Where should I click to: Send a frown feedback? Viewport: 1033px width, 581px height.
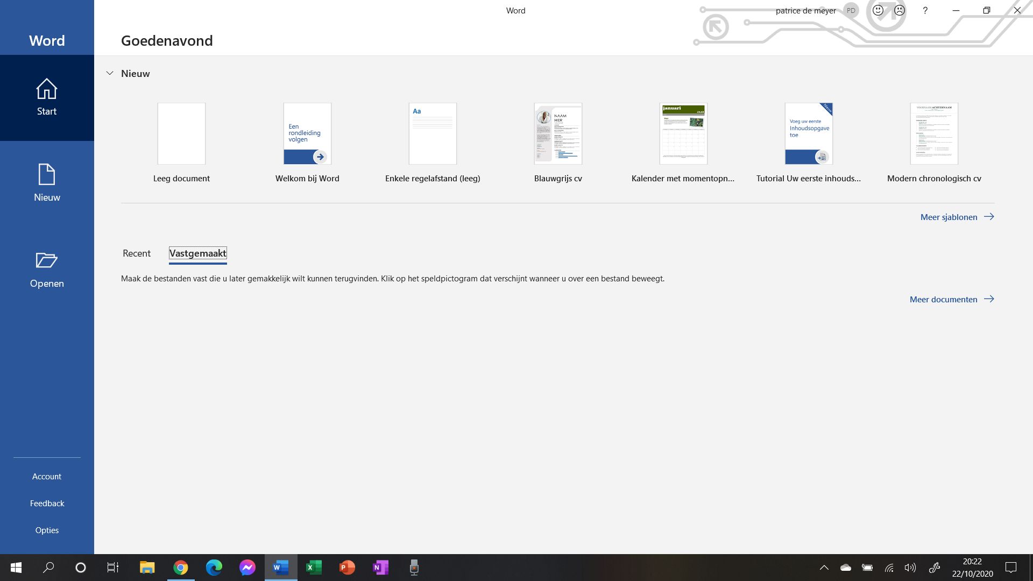coord(900,10)
